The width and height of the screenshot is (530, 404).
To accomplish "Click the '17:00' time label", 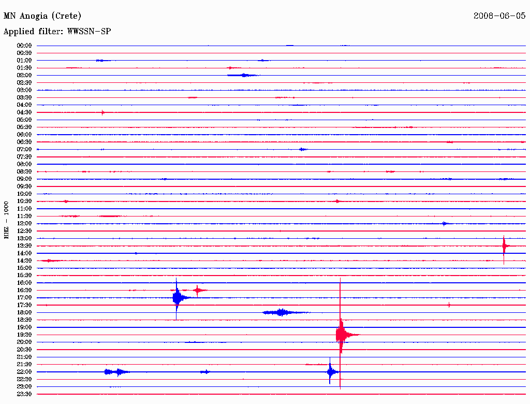I will (x=24, y=298).
